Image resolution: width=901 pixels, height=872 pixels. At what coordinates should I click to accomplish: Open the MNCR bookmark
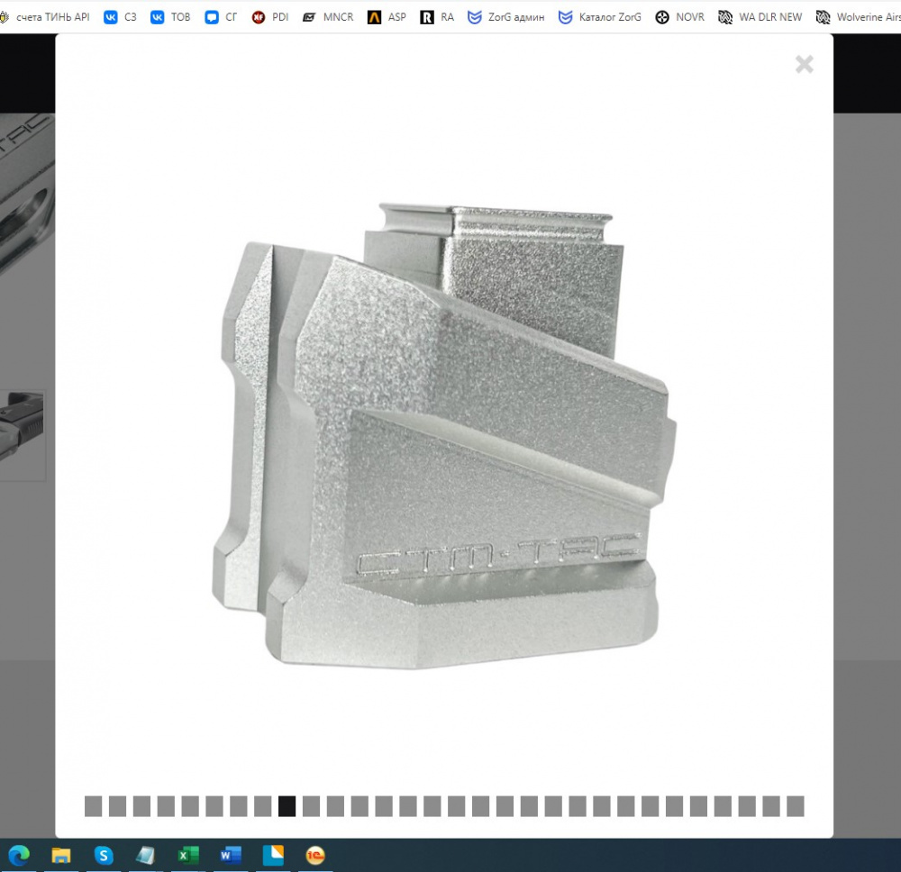click(x=328, y=17)
